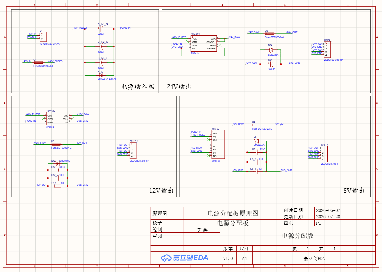Select capacitor C_IN3_5
Image resolution: width=382 pixels, height=272 pixels.
(101, 63)
